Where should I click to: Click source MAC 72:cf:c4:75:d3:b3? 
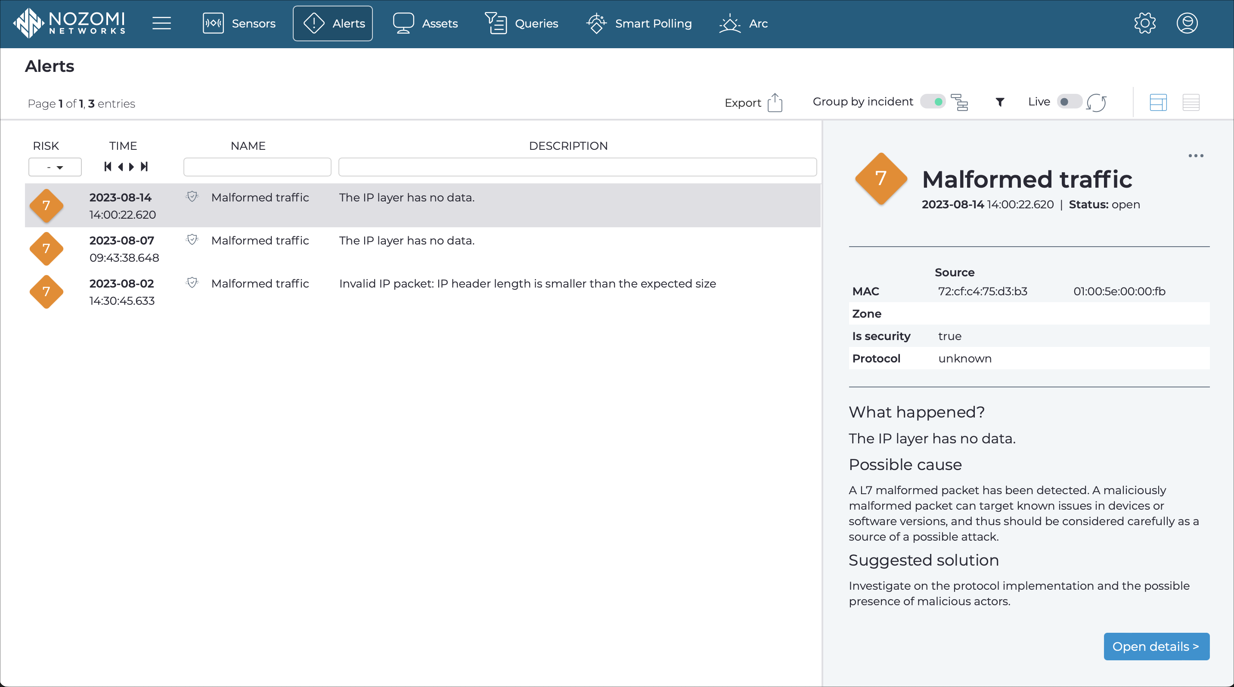pyautogui.click(x=983, y=291)
